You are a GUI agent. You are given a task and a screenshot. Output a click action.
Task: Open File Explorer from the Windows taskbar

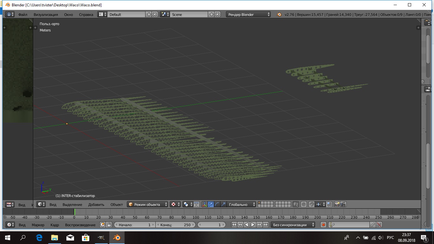(55, 238)
